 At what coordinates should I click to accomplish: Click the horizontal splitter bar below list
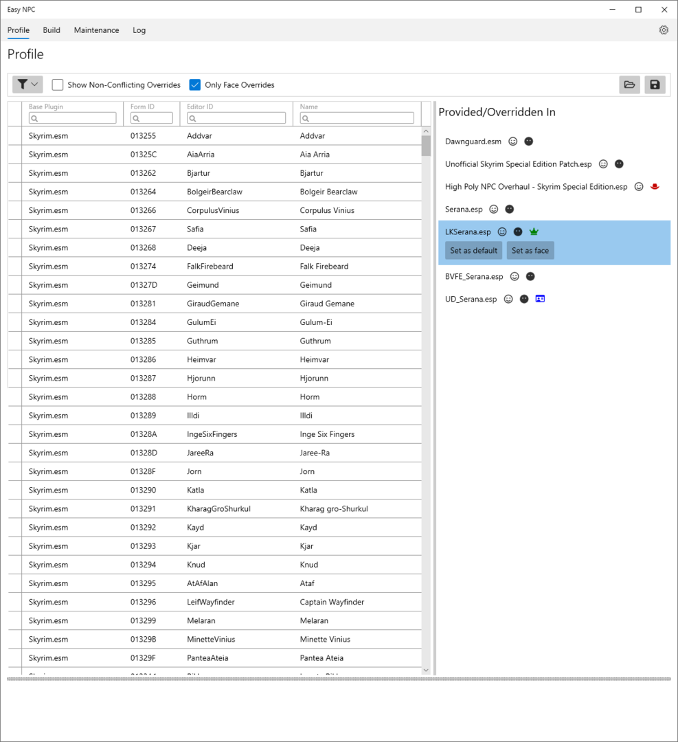coord(339,679)
